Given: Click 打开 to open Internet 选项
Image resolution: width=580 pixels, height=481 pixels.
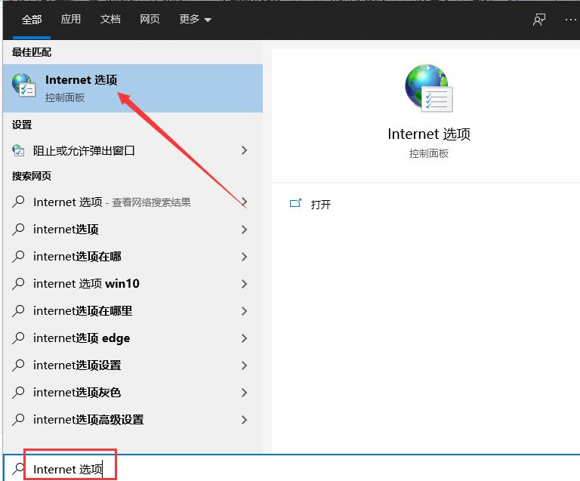Looking at the screenshot, I should tap(321, 204).
